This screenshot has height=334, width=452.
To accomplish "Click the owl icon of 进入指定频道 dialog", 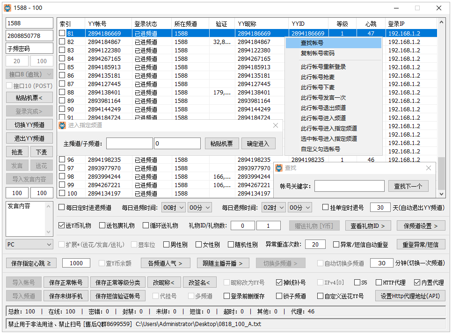I will (x=62, y=125).
